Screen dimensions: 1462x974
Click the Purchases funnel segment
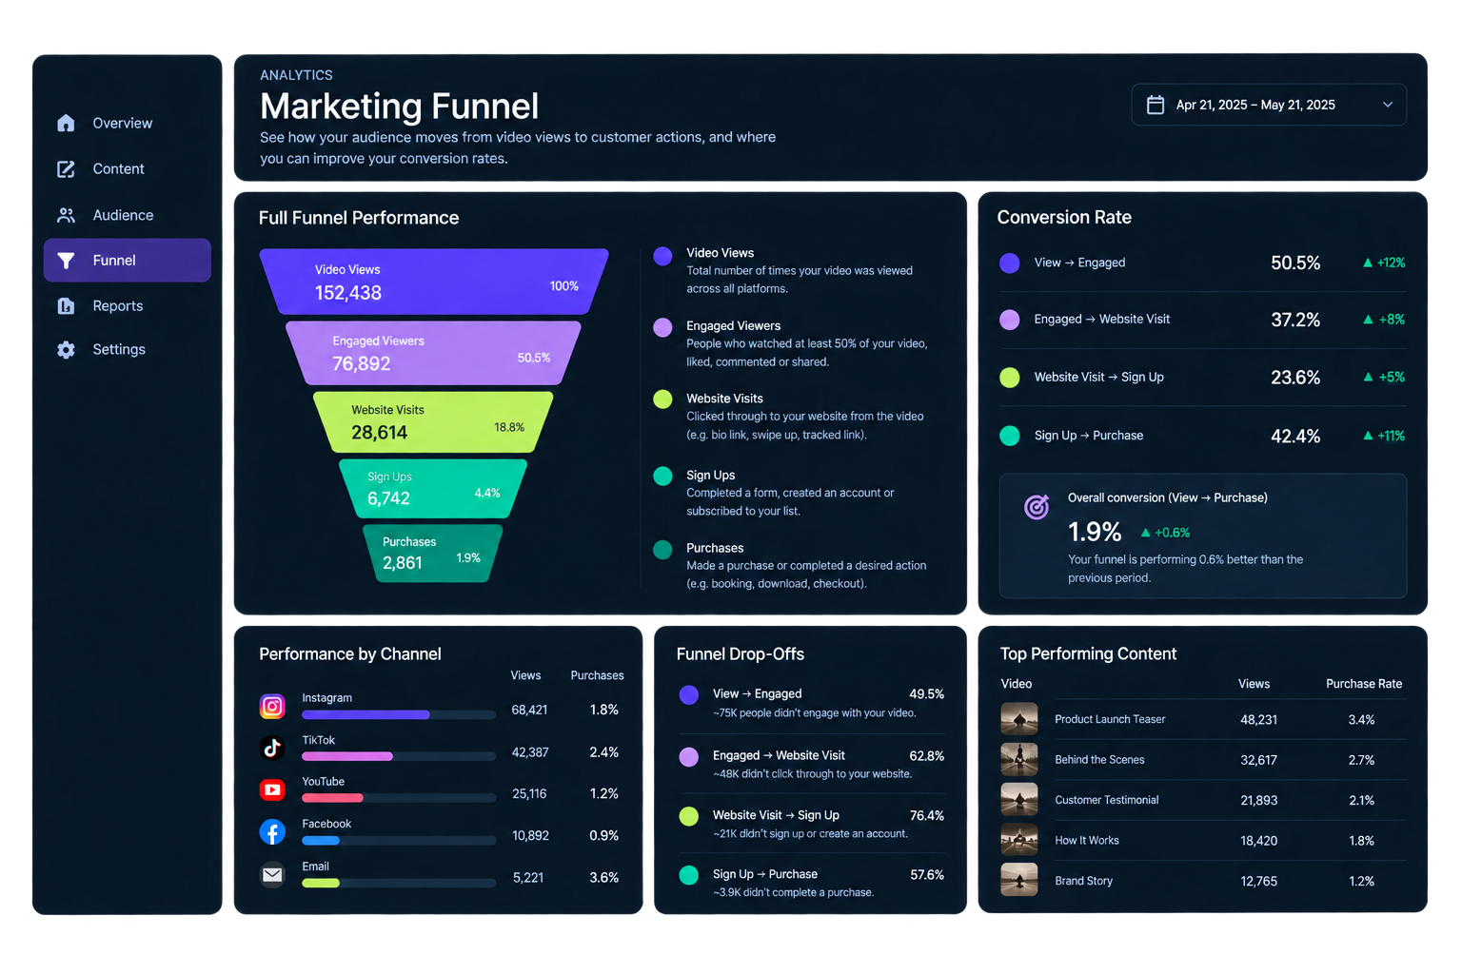434,554
